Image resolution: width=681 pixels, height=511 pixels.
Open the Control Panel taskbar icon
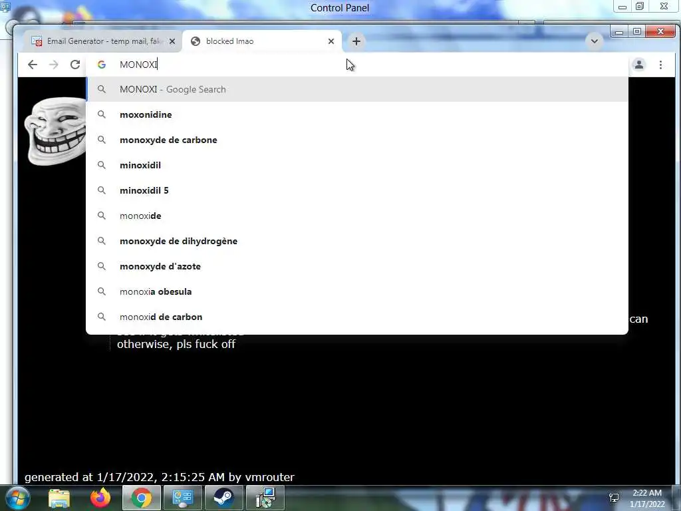point(182,498)
